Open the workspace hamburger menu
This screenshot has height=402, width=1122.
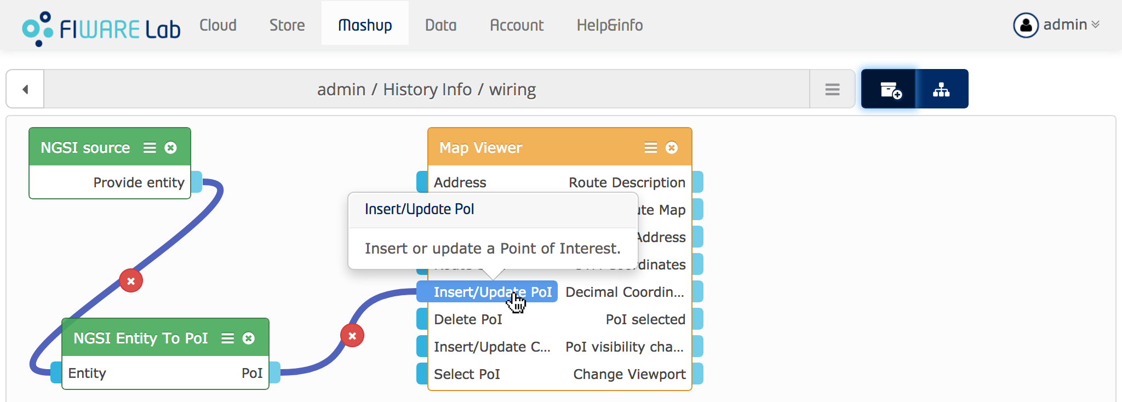tap(832, 89)
